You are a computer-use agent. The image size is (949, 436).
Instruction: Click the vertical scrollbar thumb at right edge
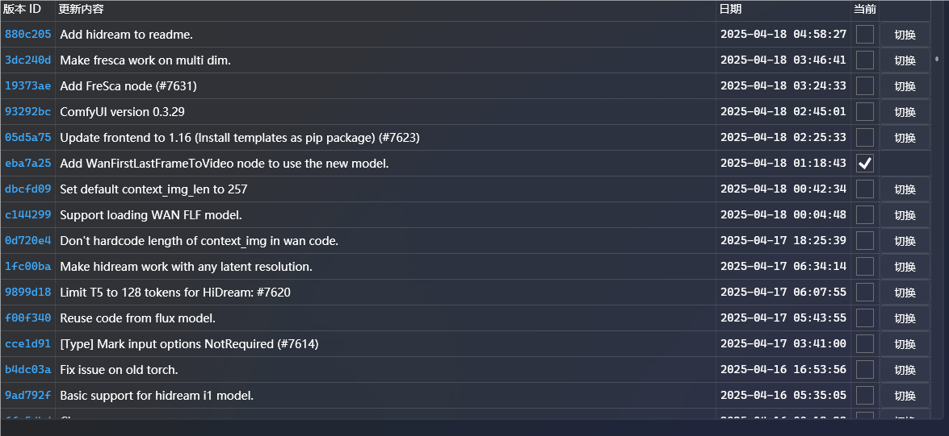coord(937,59)
